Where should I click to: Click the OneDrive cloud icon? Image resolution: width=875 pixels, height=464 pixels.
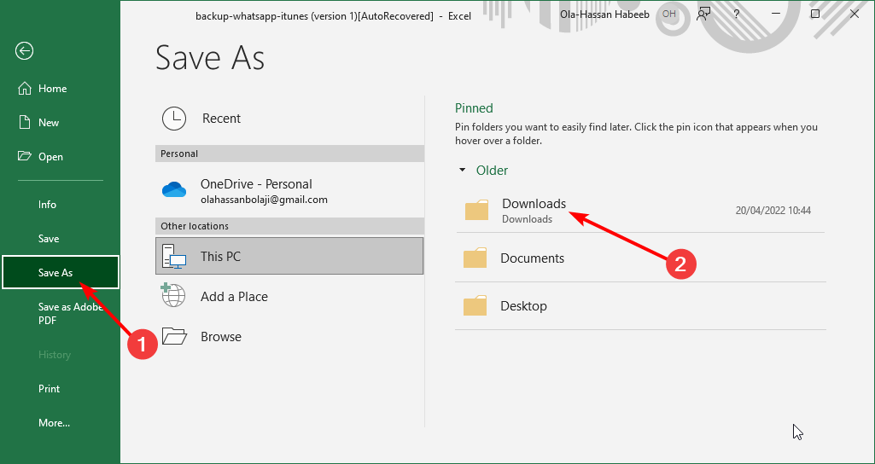tap(174, 190)
